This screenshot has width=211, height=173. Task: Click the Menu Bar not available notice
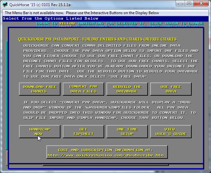(82, 13)
